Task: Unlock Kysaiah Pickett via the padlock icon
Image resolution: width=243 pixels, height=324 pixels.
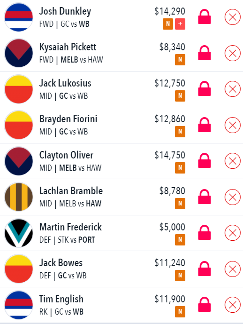Action: pos(204,53)
